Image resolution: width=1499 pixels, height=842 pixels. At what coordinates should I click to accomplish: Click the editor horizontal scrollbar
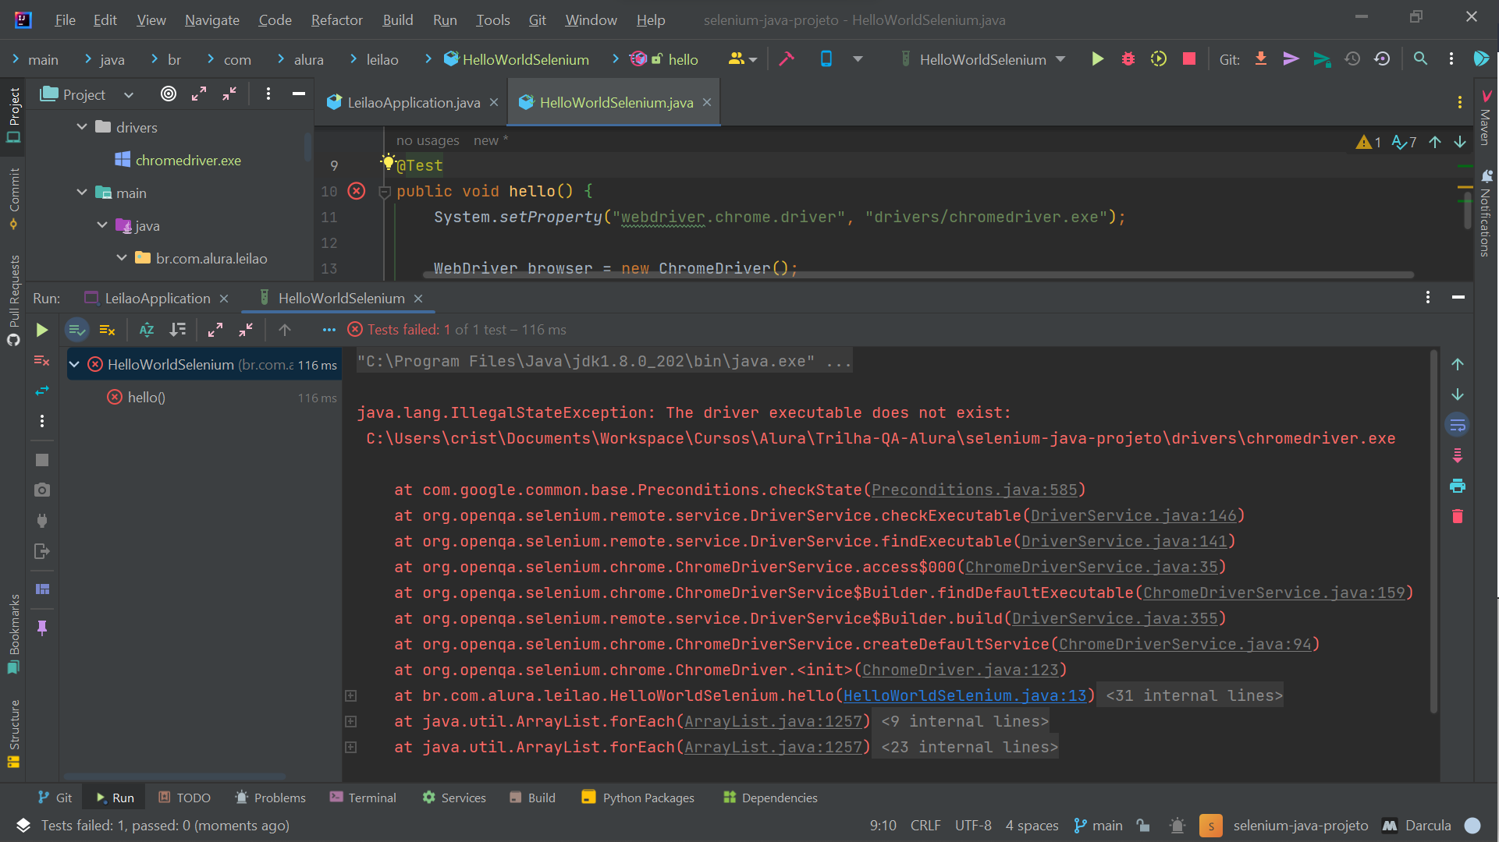(x=918, y=275)
